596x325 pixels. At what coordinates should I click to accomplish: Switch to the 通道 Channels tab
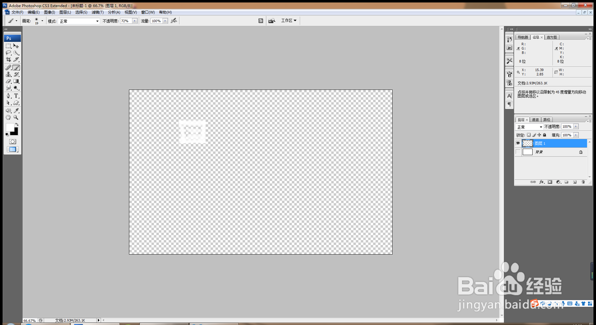[535, 120]
